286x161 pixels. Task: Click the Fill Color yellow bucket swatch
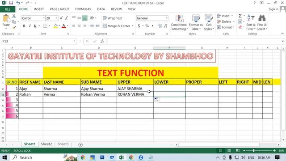(x=55, y=26)
